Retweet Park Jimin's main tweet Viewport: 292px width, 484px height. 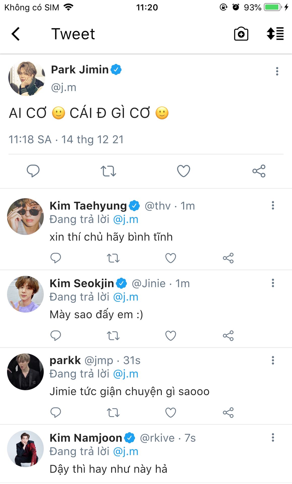click(x=108, y=171)
